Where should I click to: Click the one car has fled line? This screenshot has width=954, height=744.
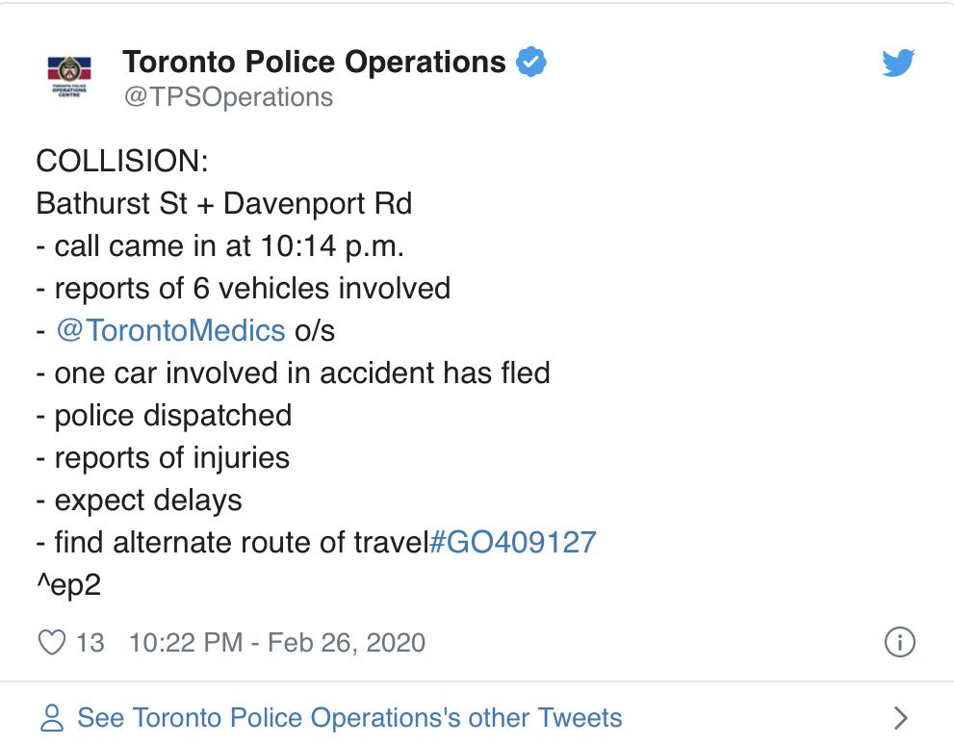[x=294, y=372]
